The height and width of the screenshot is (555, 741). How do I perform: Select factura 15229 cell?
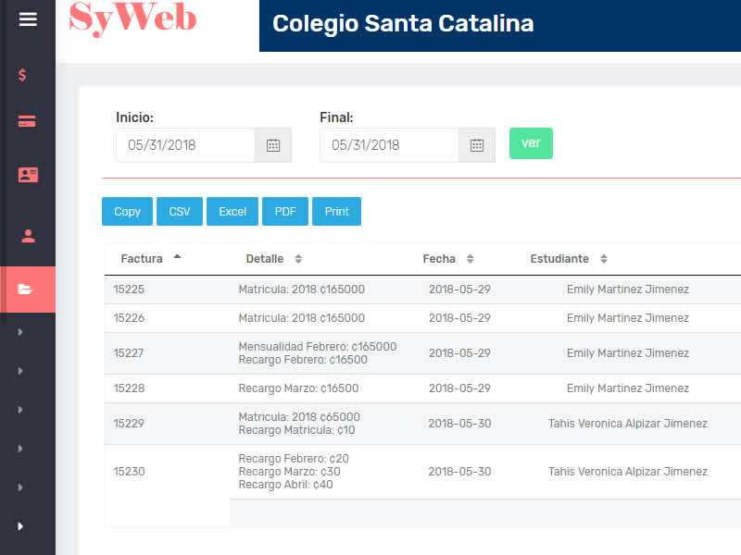tap(129, 424)
